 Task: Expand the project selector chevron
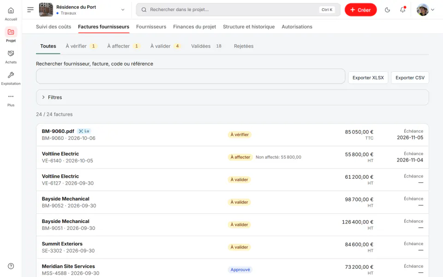(x=123, y=10)
